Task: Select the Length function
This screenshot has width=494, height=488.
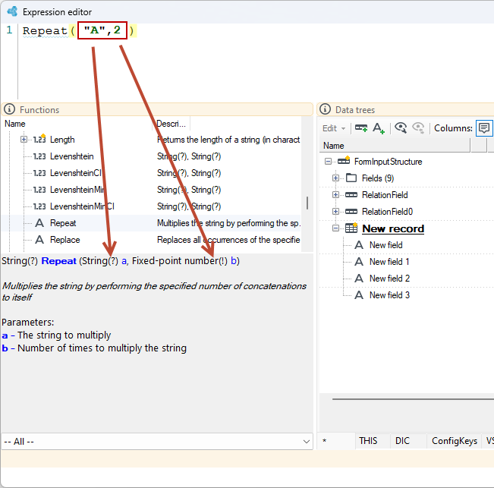Action: (x=62, y=140)
